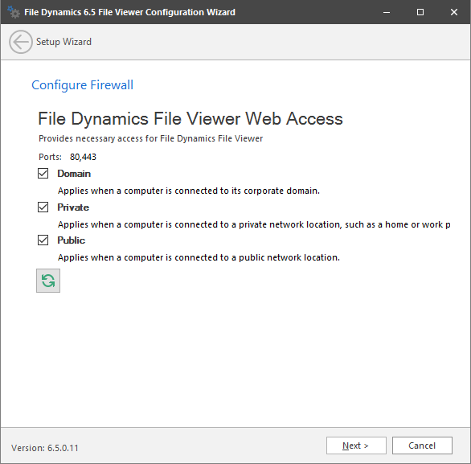Uncheck the Domain profile checkbox
Screen dimensions: 471x464
[x=43, y=174]
